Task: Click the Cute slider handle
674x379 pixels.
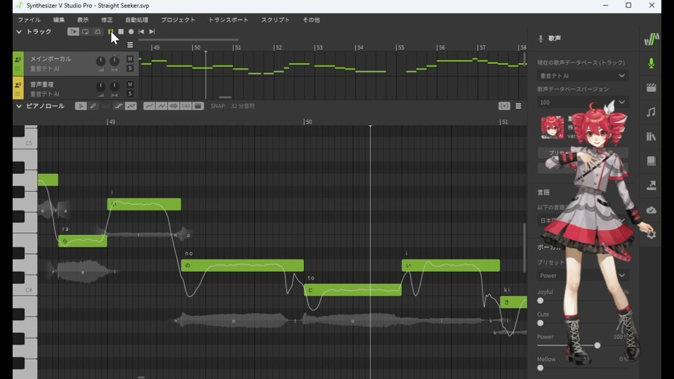Action: [x=541, y=323]
